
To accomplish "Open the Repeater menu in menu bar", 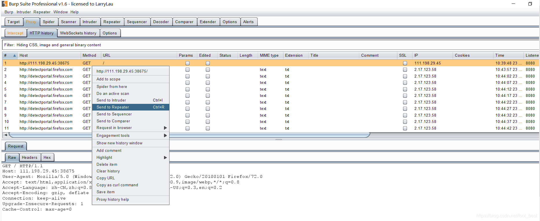I will coord(42,12).
